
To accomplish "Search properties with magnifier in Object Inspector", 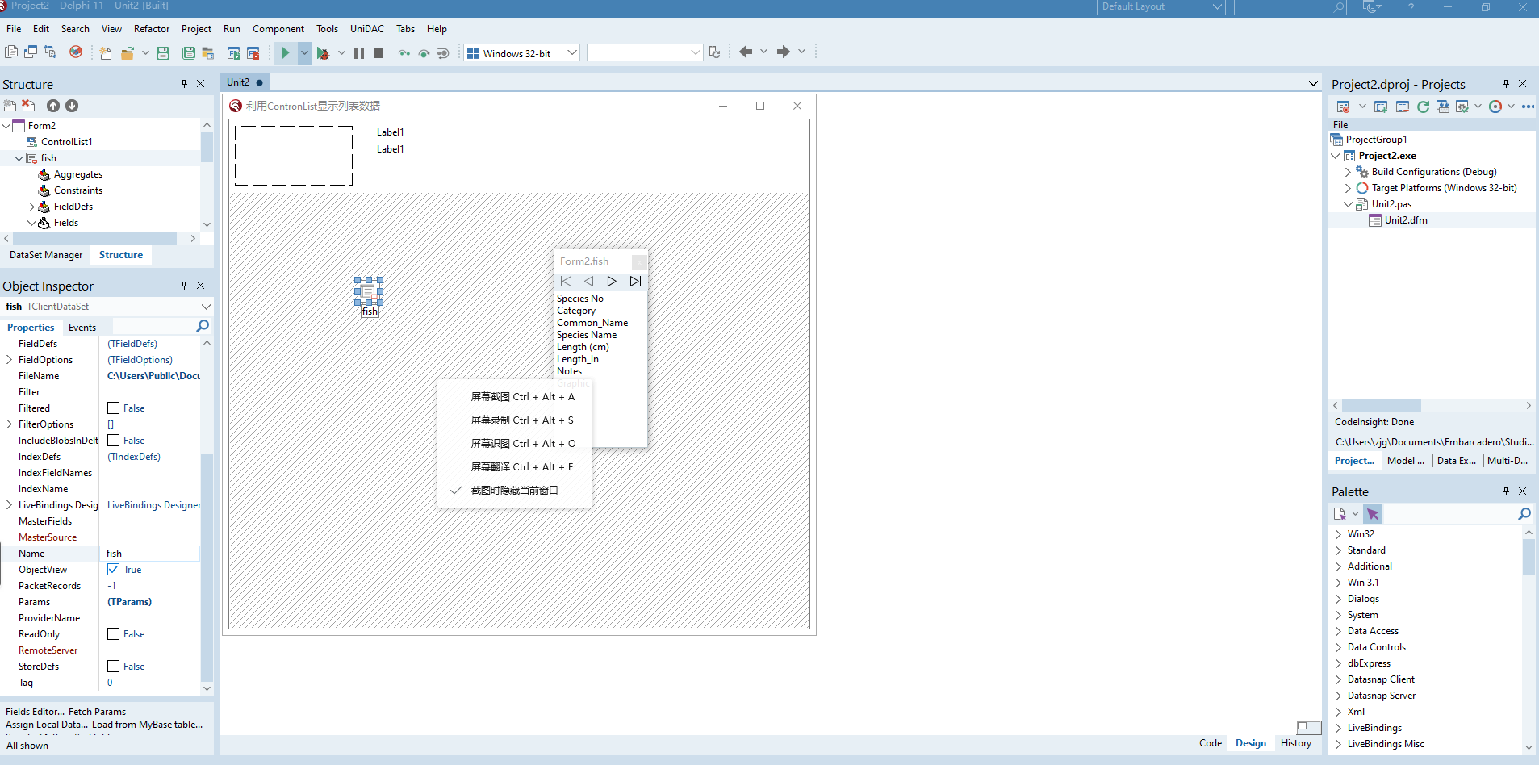I will pos(203,326).
